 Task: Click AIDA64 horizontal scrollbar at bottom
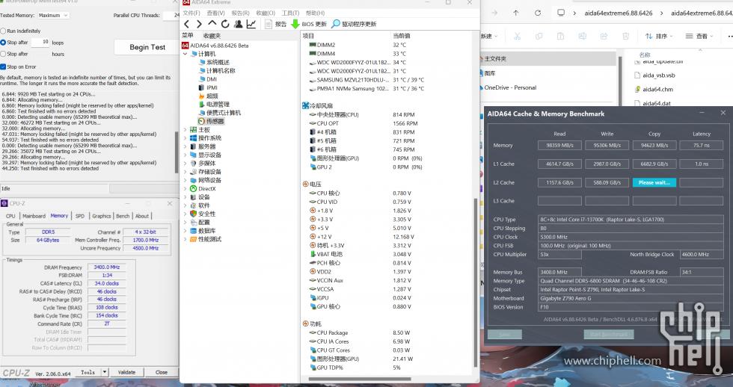pyautogui.click(x=360, y=379)
